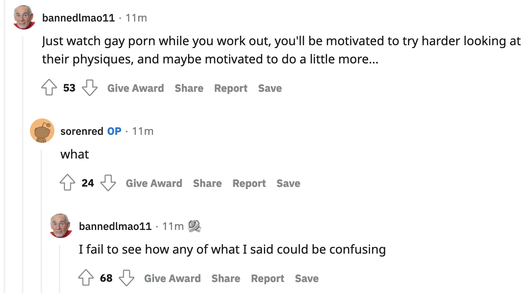531x293 pixels.
Task: Collapse the thread under sorenred's comment
Action: point(41,219)
